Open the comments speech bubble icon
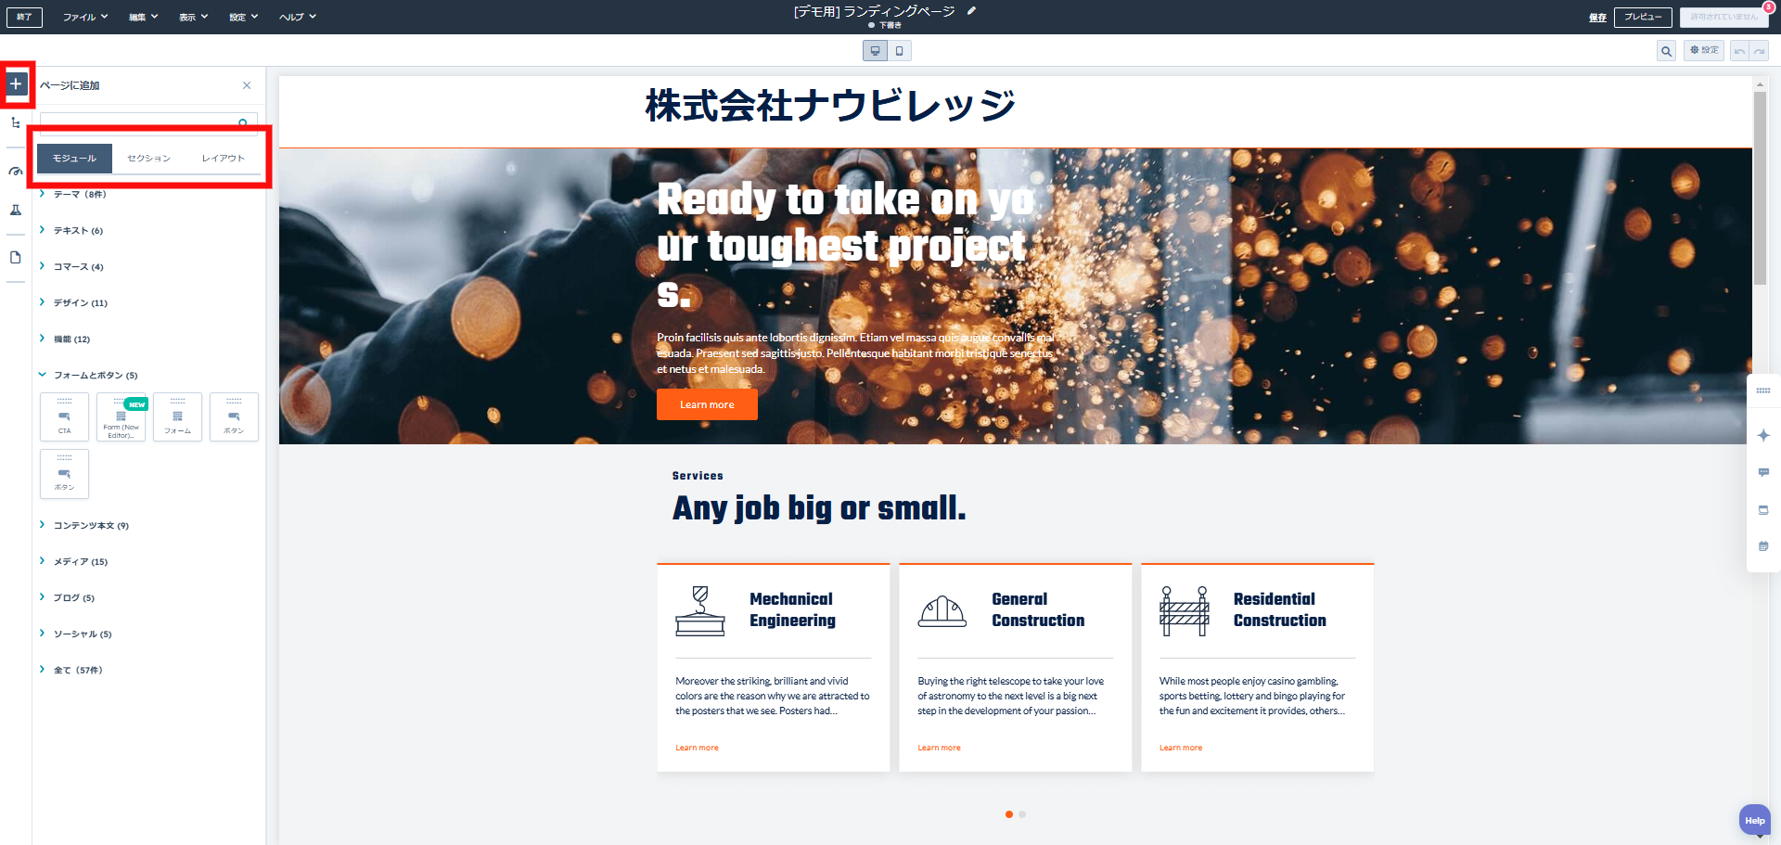The height and width of the screenshot is (845, 1781). (1763, 472)
